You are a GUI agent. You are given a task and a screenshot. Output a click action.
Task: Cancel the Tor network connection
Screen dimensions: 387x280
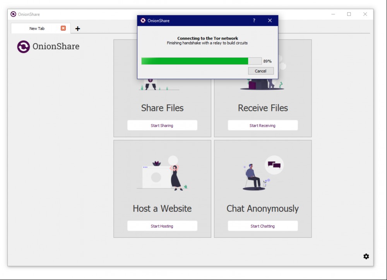(260, 71)
